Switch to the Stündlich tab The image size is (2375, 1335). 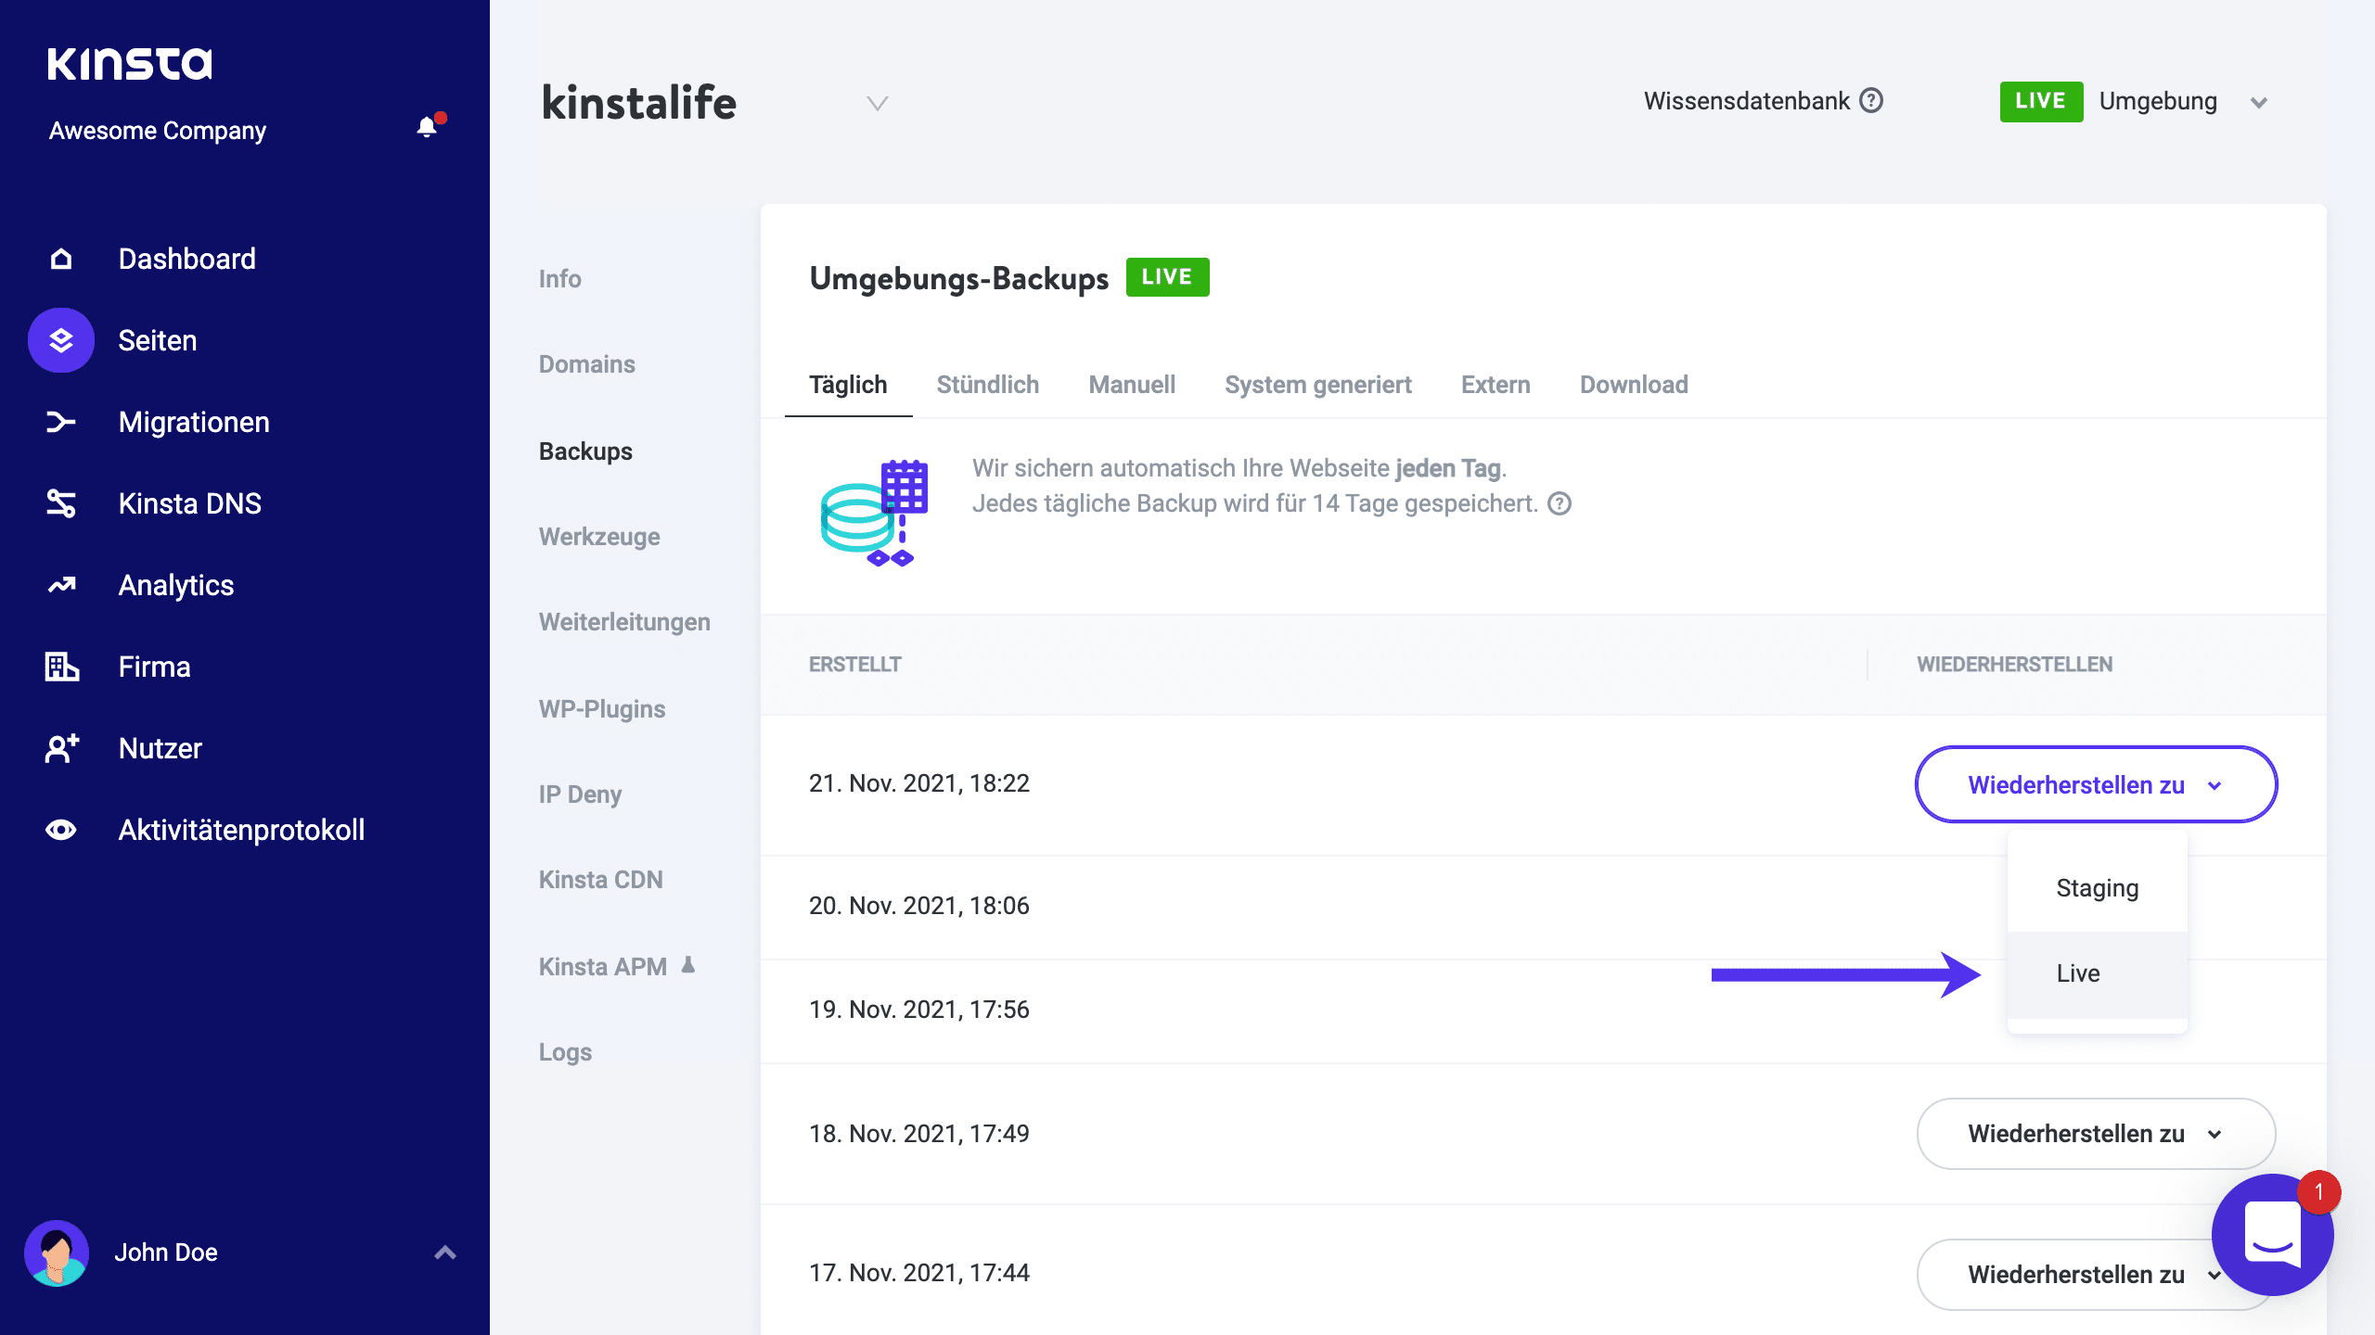click(x=987, y=384)
